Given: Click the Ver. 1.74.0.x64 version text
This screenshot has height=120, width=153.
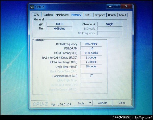Looking at the screenshot, I should pyautogui.click(x=61, y=105).
